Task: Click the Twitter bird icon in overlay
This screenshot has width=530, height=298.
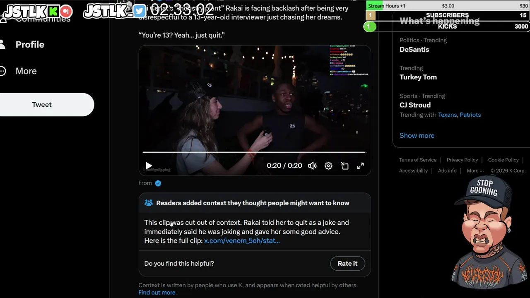Action: point(140,11)
